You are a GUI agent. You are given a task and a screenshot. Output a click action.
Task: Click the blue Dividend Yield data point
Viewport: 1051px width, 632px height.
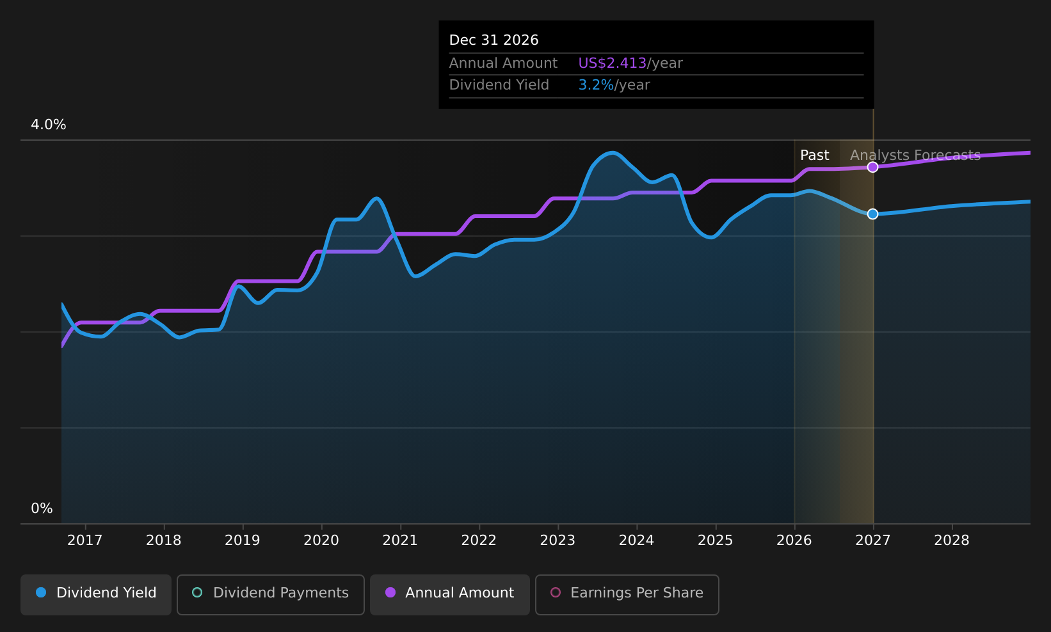[x=872, y=214]
